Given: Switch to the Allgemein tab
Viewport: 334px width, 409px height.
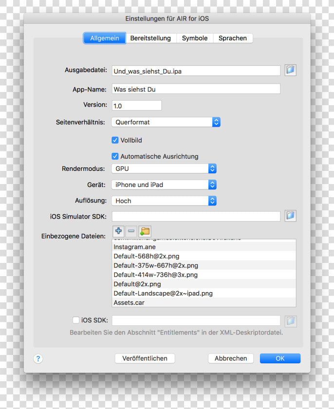Looking at the screenshot, I should [x=105, y=38].
